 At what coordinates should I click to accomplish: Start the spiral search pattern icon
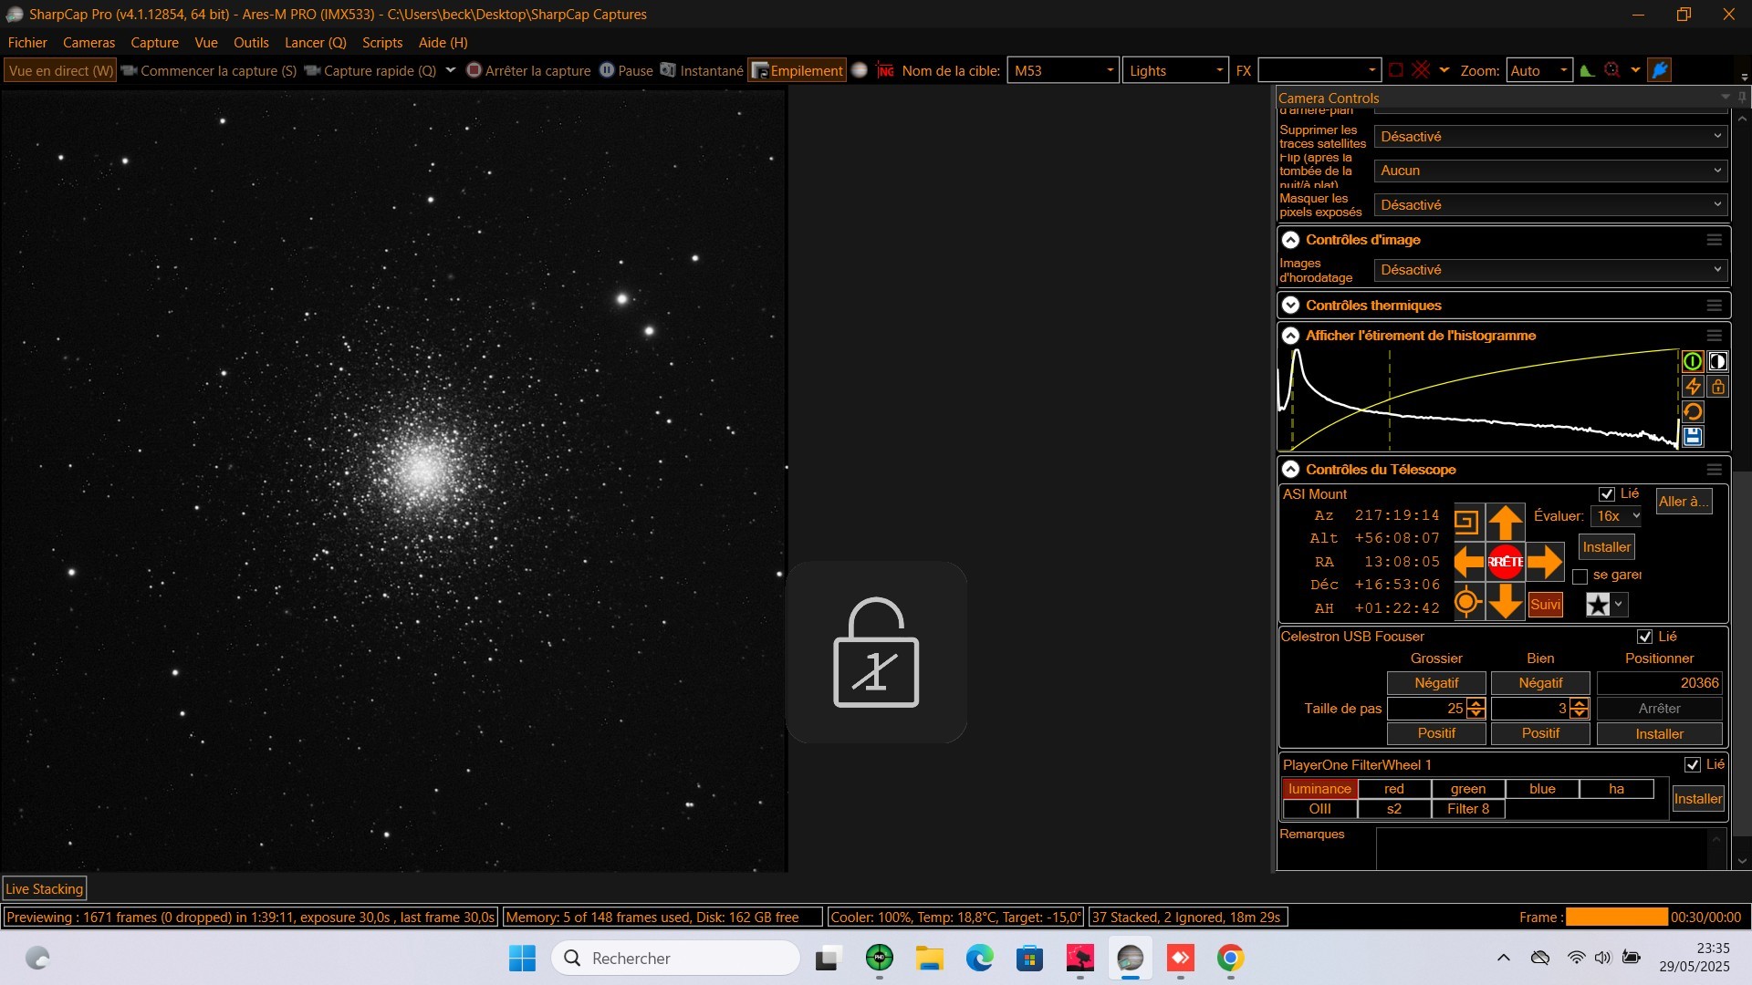(1466, 522)
